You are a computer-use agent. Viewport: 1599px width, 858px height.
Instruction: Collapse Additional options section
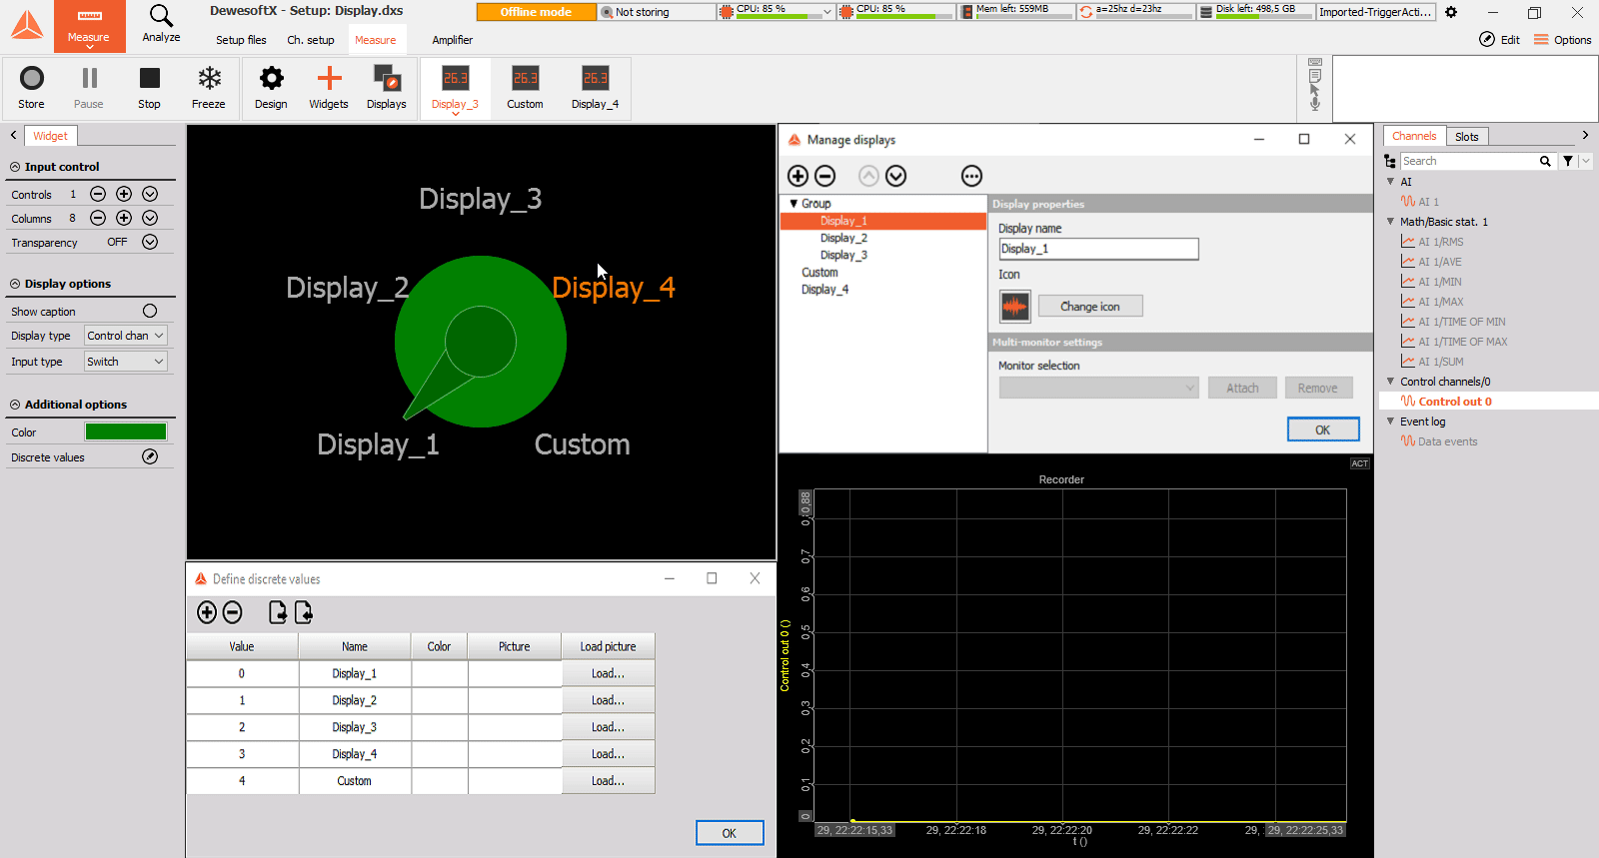tap(15, 405)
